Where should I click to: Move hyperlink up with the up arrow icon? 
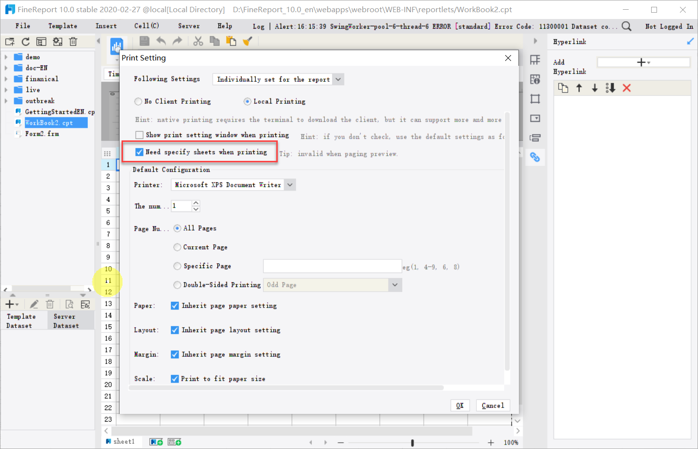pos(579,88)
